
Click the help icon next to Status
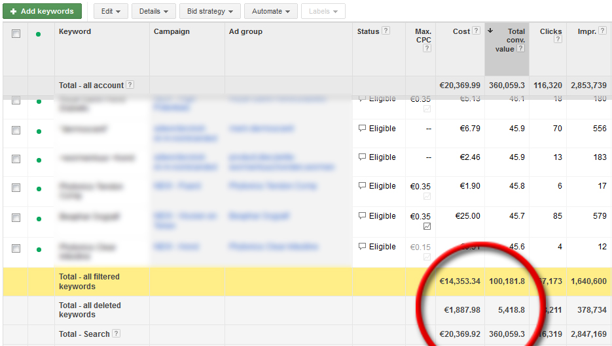(386, 31)
